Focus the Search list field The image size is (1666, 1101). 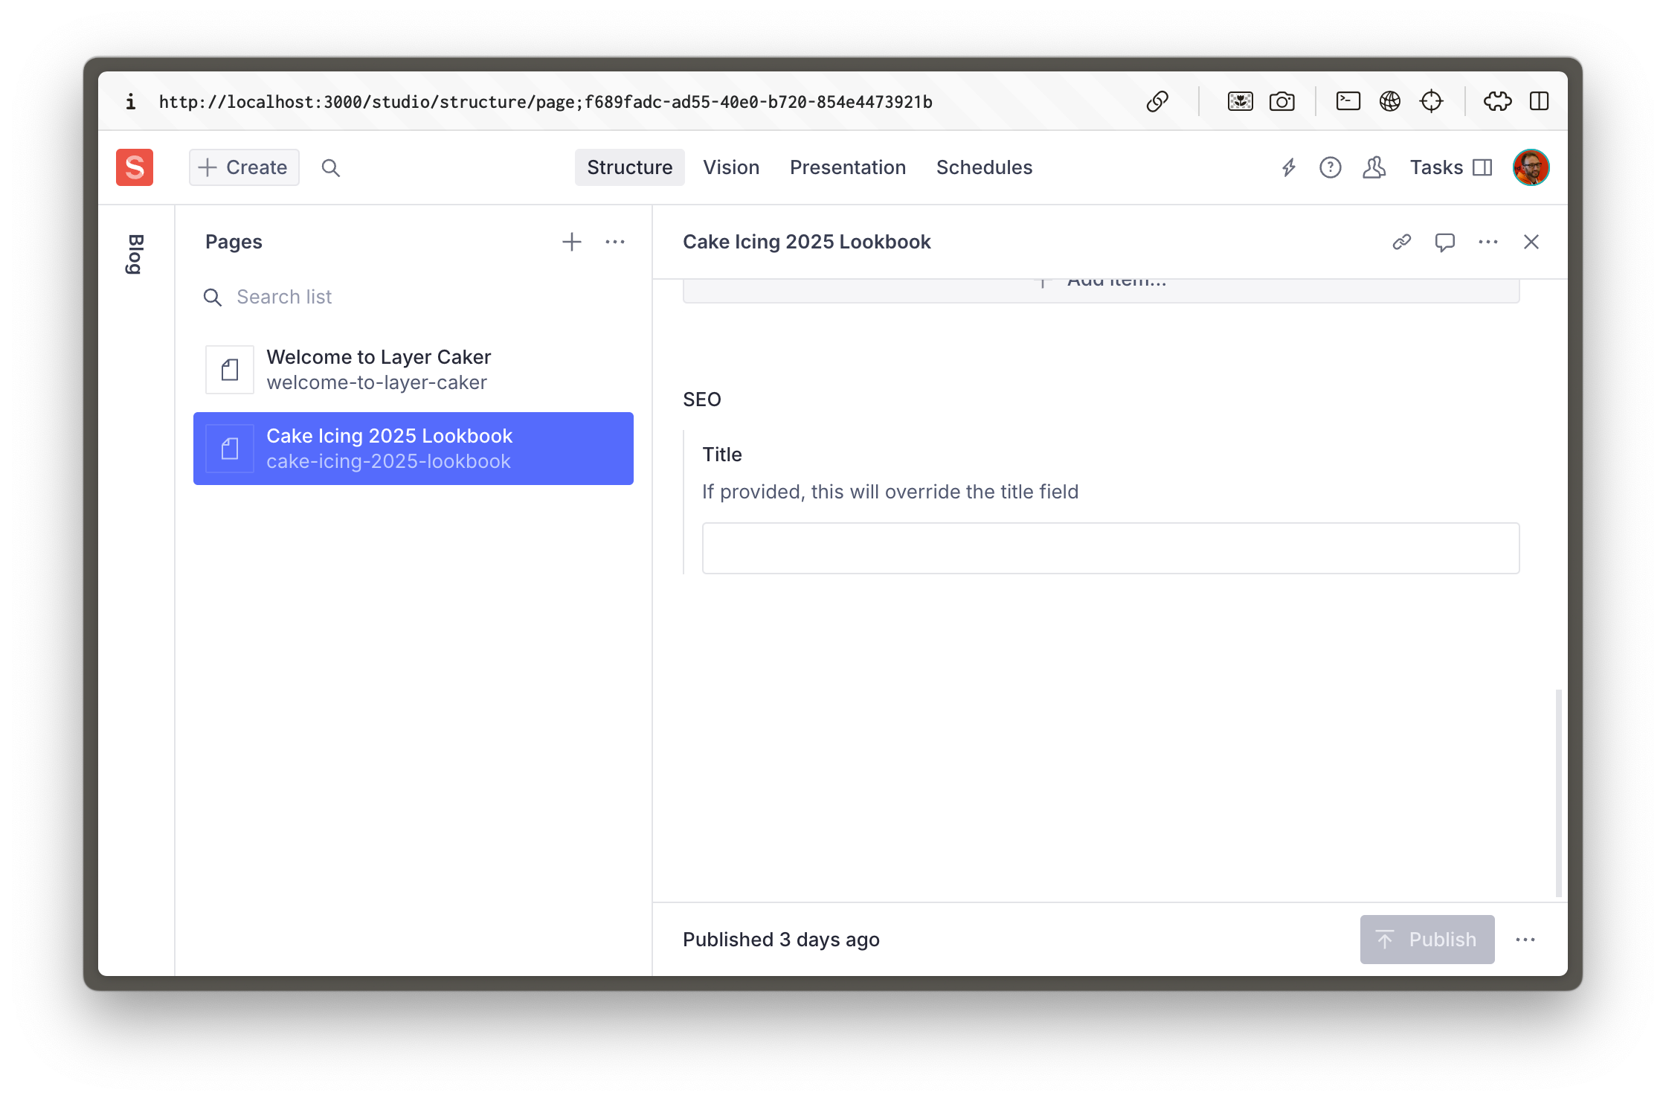click(414, 297)
